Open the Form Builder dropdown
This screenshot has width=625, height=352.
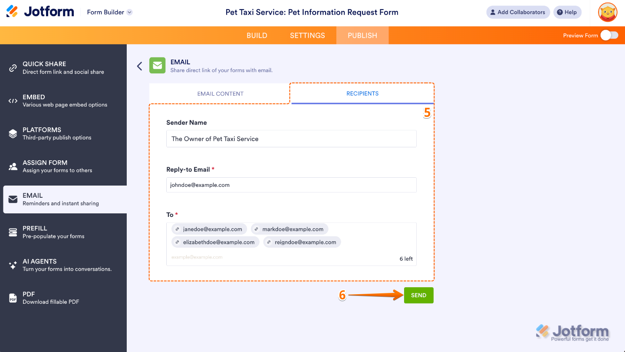(x=109, y=12)
